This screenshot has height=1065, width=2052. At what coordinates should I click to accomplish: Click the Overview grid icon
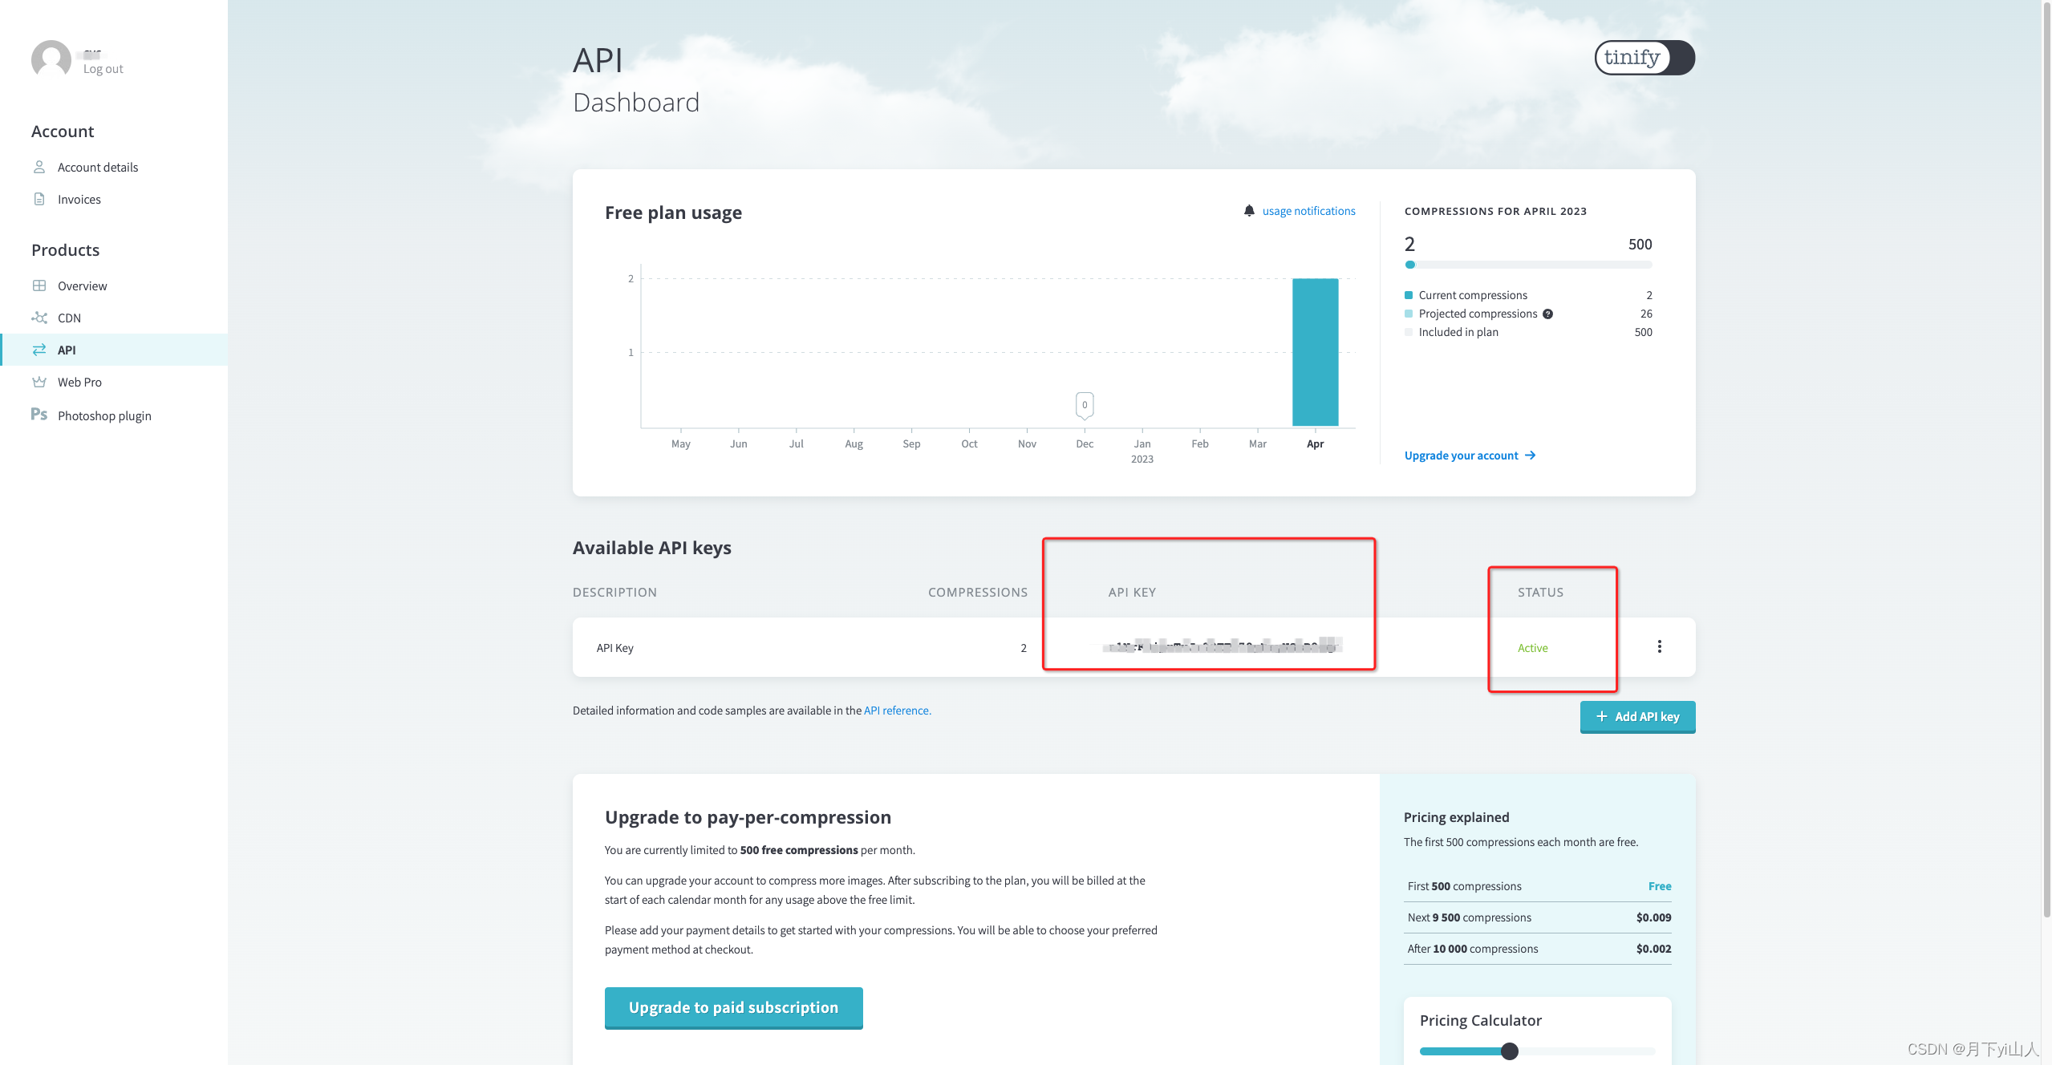tap(39, 285)
